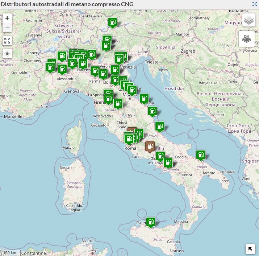This screenshot has width=259, height=256.
Task: Click the 'Zagreb' city label
Action: click(x=188, y=51)
